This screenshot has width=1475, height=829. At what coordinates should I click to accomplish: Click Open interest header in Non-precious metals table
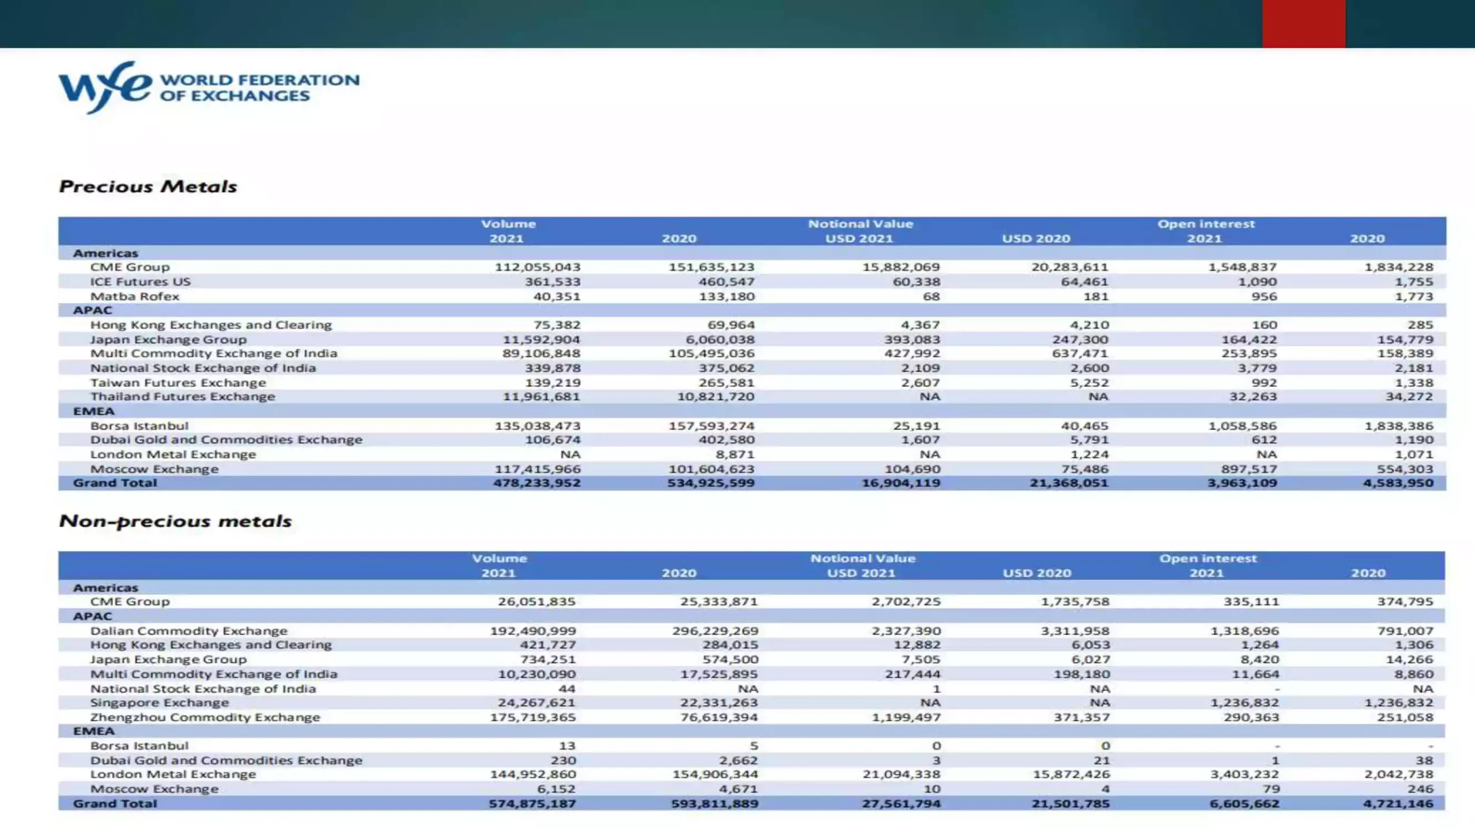1208,558
